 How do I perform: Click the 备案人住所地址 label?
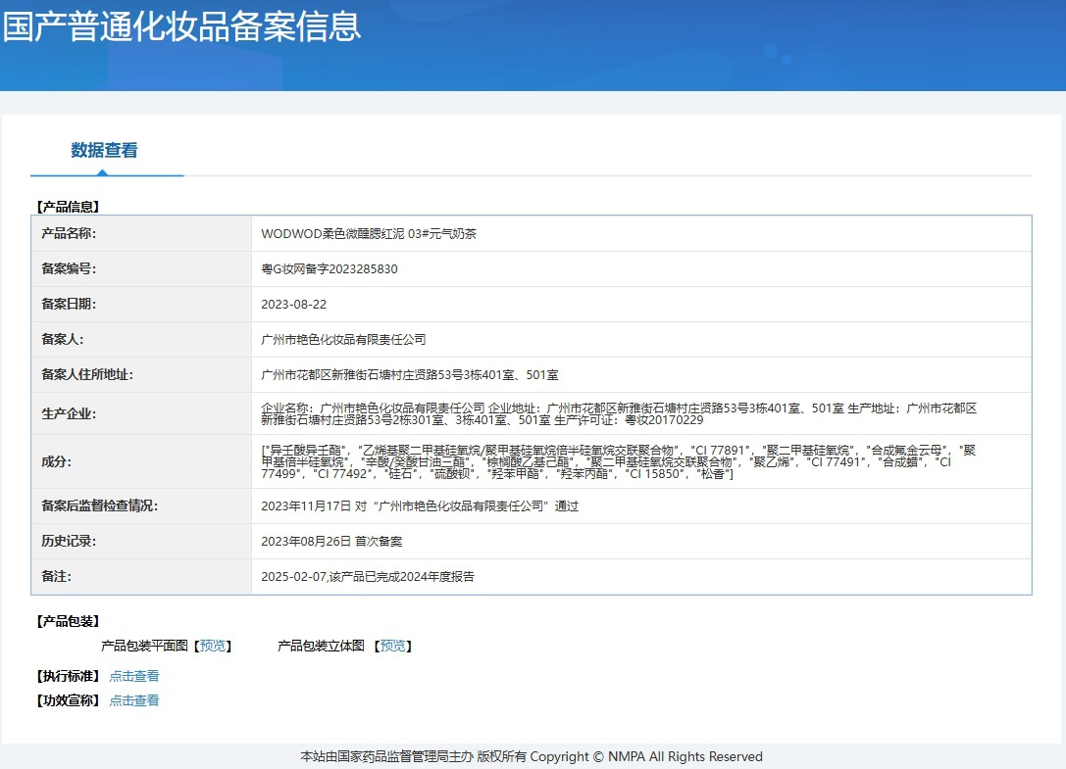coord(87,375)
